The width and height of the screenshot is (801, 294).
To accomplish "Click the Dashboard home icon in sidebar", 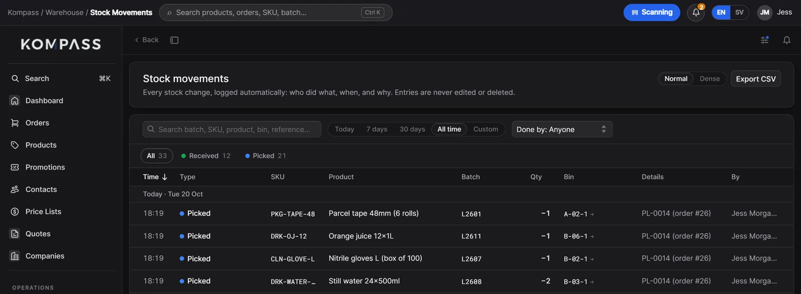I will pyautogui.click(x=15, y=100).
